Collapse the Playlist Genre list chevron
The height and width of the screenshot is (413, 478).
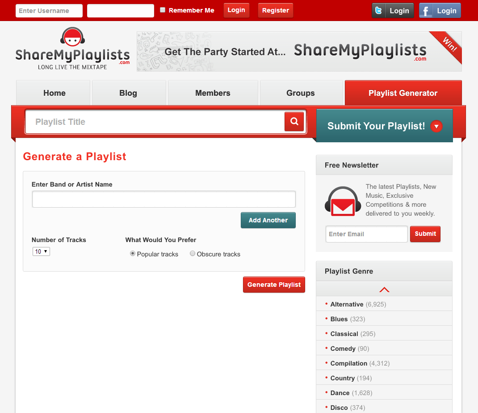(x=384, y=290)
